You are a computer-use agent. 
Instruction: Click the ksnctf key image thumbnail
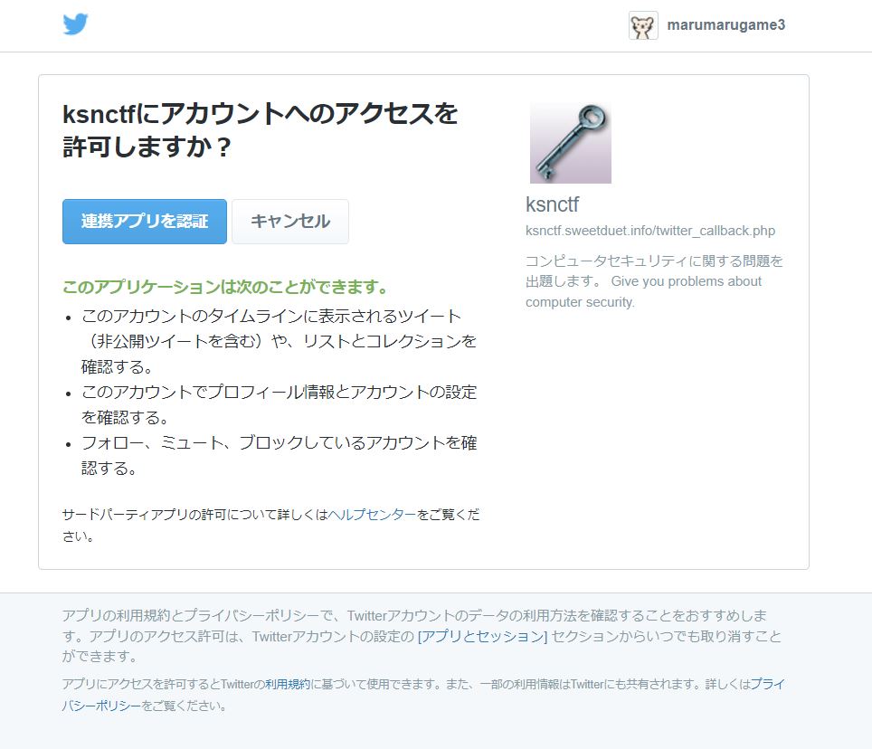pos(571,143)
